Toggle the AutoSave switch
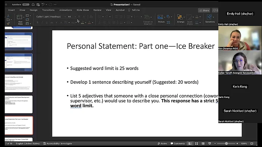262x147 pixels. coord(25,4)
